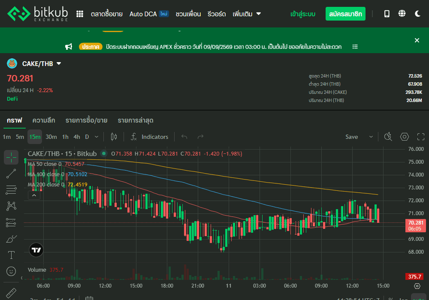Switch to the รายการซื้อ/ขาย tab
Image resolution: width=429 pixels, height=300 pixels.
pyautogui.click(x=86, y=120)
